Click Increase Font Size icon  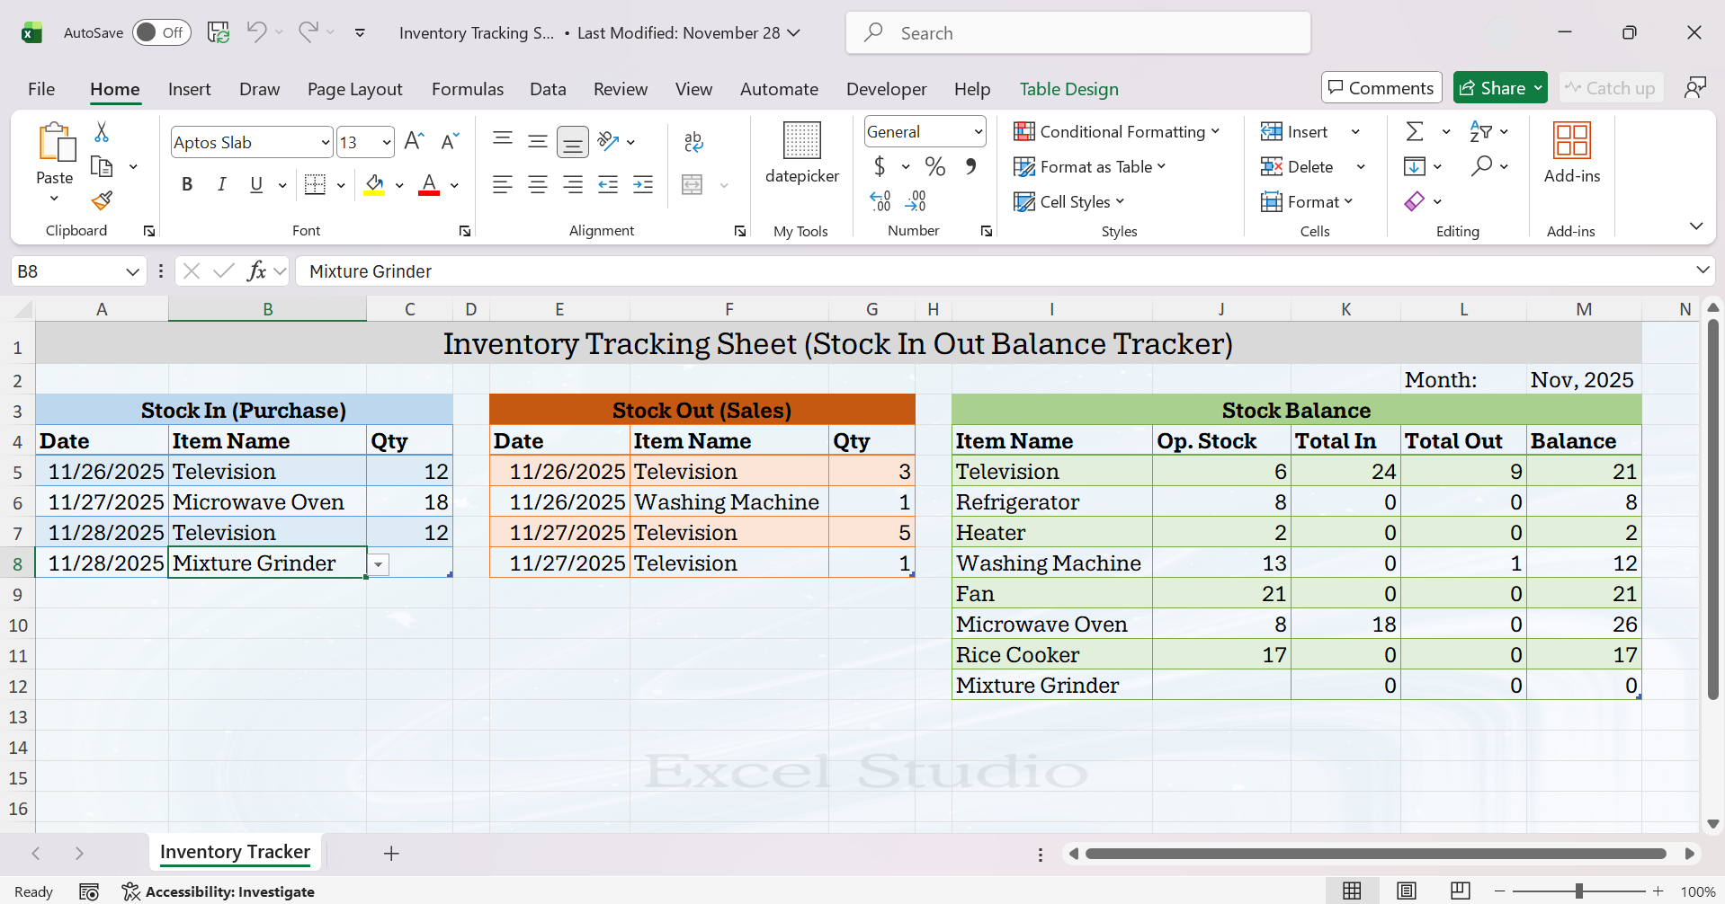(414, 141)
